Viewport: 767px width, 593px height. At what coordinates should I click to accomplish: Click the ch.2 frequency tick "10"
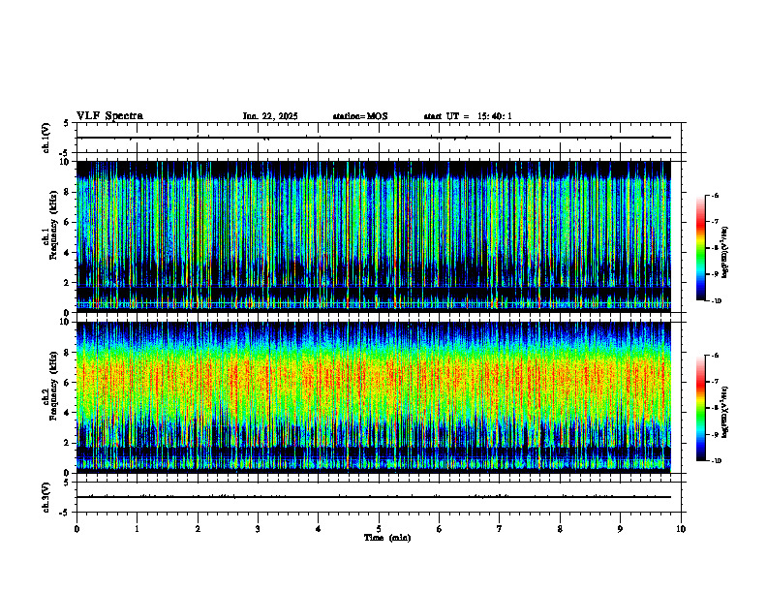click(66, 322)
